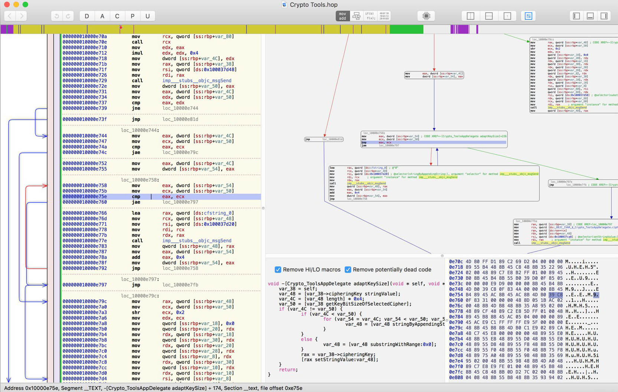The height and width of the screenshot is (392, 618).
Task: Toggle the left sidebar panel
Action: coord(576,16)
